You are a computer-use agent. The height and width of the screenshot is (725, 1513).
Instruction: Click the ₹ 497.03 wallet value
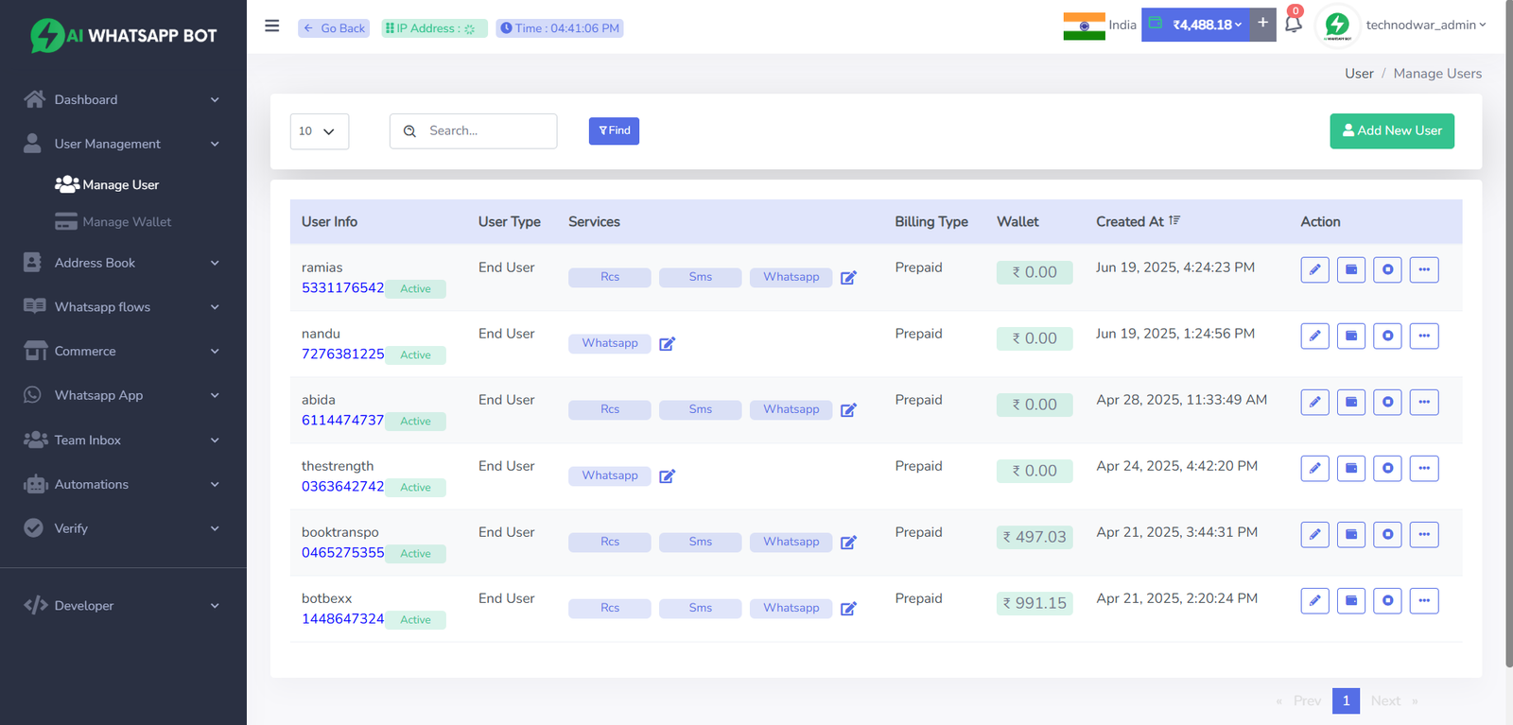(1035, 537)
